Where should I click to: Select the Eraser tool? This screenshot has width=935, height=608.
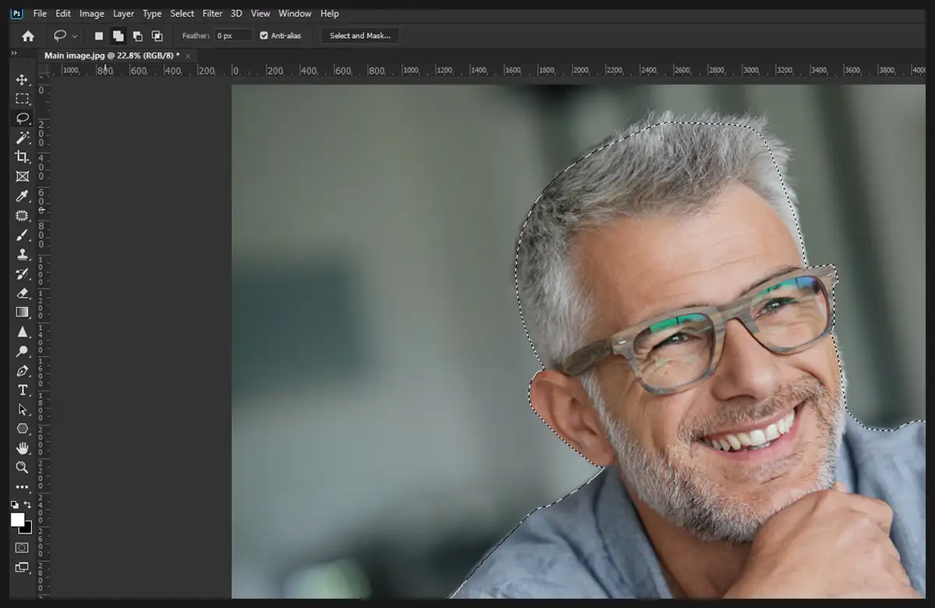pyautogui.click(x=22, y=293)
